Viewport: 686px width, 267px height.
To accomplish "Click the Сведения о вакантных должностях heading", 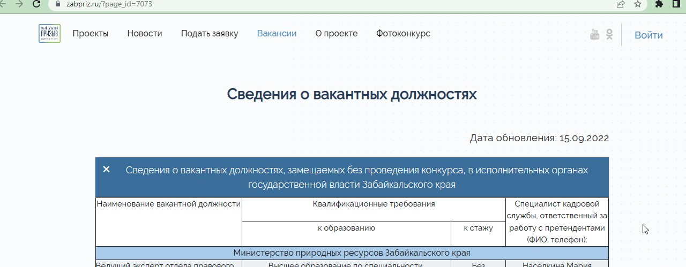I will click(x=352, y=94).
